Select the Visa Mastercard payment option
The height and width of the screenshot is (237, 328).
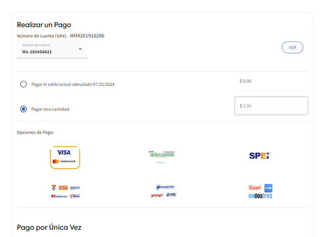coord(65,158)
